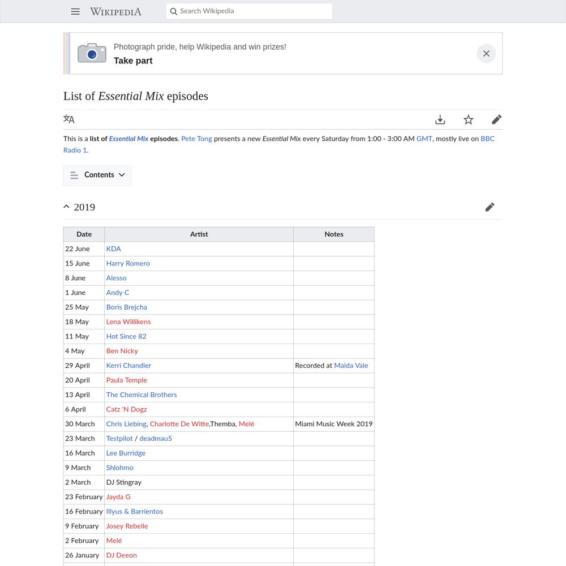Open the Paula Temple red link
Screen dimensions: 566x566
tap(126, 380)
